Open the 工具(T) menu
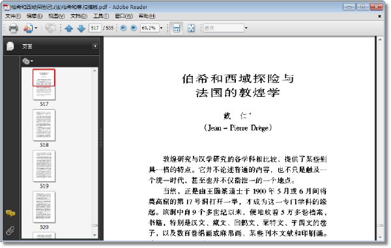The image size is (391, 248). [101, 16]
